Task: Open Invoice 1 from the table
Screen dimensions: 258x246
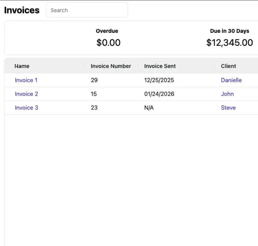Action: pos(26,80)
